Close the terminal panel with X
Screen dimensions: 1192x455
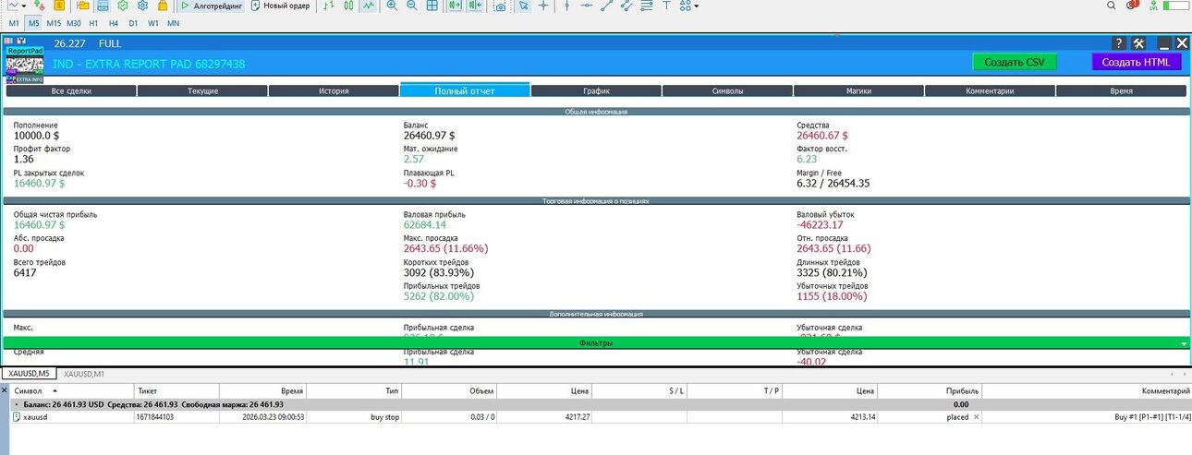5,391
